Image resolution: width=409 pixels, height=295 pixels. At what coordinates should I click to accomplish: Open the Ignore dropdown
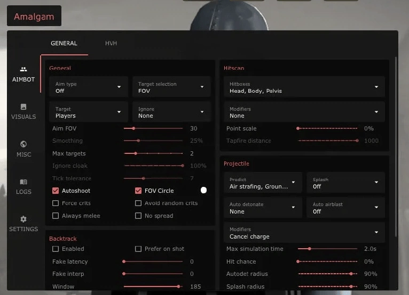click(171, 112)
